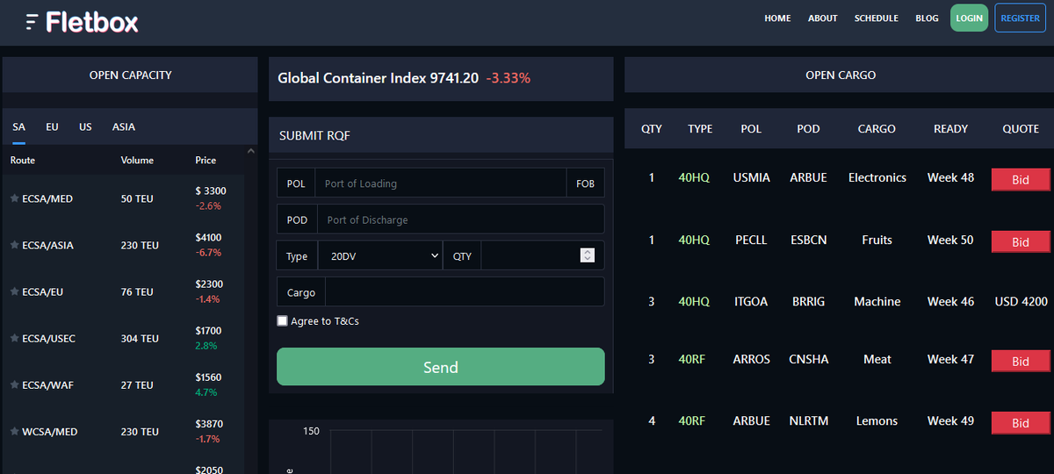1054x474 pixels.
Task: Select the 304 TEU volume cell
Action: click(x=140, y=339)
